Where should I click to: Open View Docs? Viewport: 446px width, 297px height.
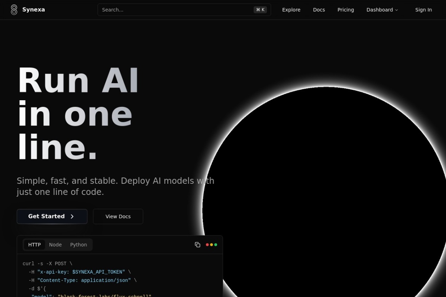coord(118,216)
